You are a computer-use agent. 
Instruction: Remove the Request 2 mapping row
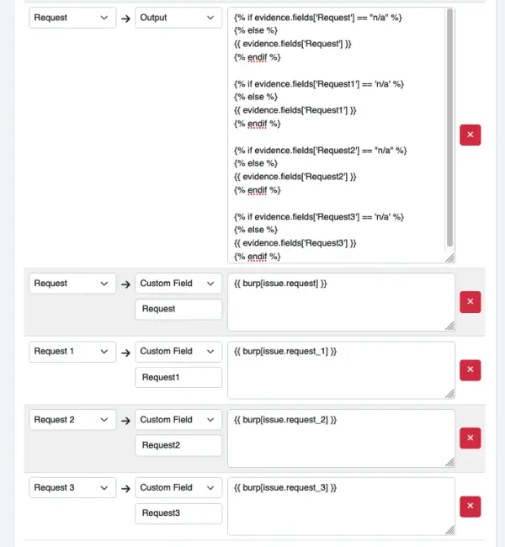470,438
